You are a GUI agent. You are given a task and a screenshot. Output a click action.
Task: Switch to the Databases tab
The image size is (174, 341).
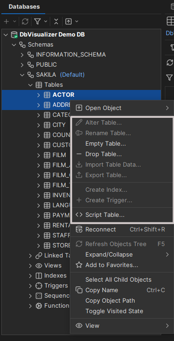[x=24, y=6]
